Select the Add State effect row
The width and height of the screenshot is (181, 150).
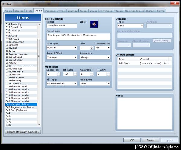pyautogui.click(x=144, y=63)
